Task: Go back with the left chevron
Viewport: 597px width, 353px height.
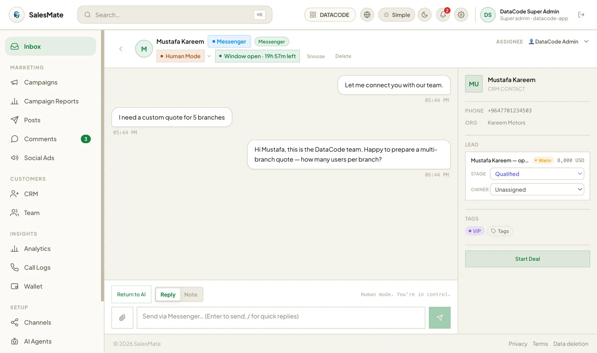Action: point(121,49)
